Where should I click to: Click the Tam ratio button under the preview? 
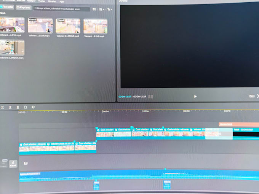[252, 96]
